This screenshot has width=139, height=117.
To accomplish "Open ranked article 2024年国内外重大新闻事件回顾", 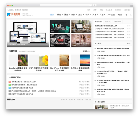I will click(22, 88).
